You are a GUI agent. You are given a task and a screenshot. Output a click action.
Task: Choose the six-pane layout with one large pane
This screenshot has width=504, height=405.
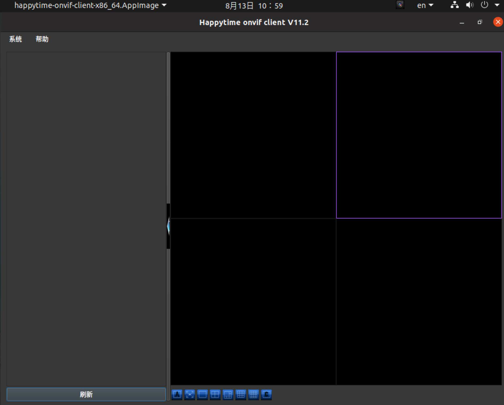pos(228,394)
